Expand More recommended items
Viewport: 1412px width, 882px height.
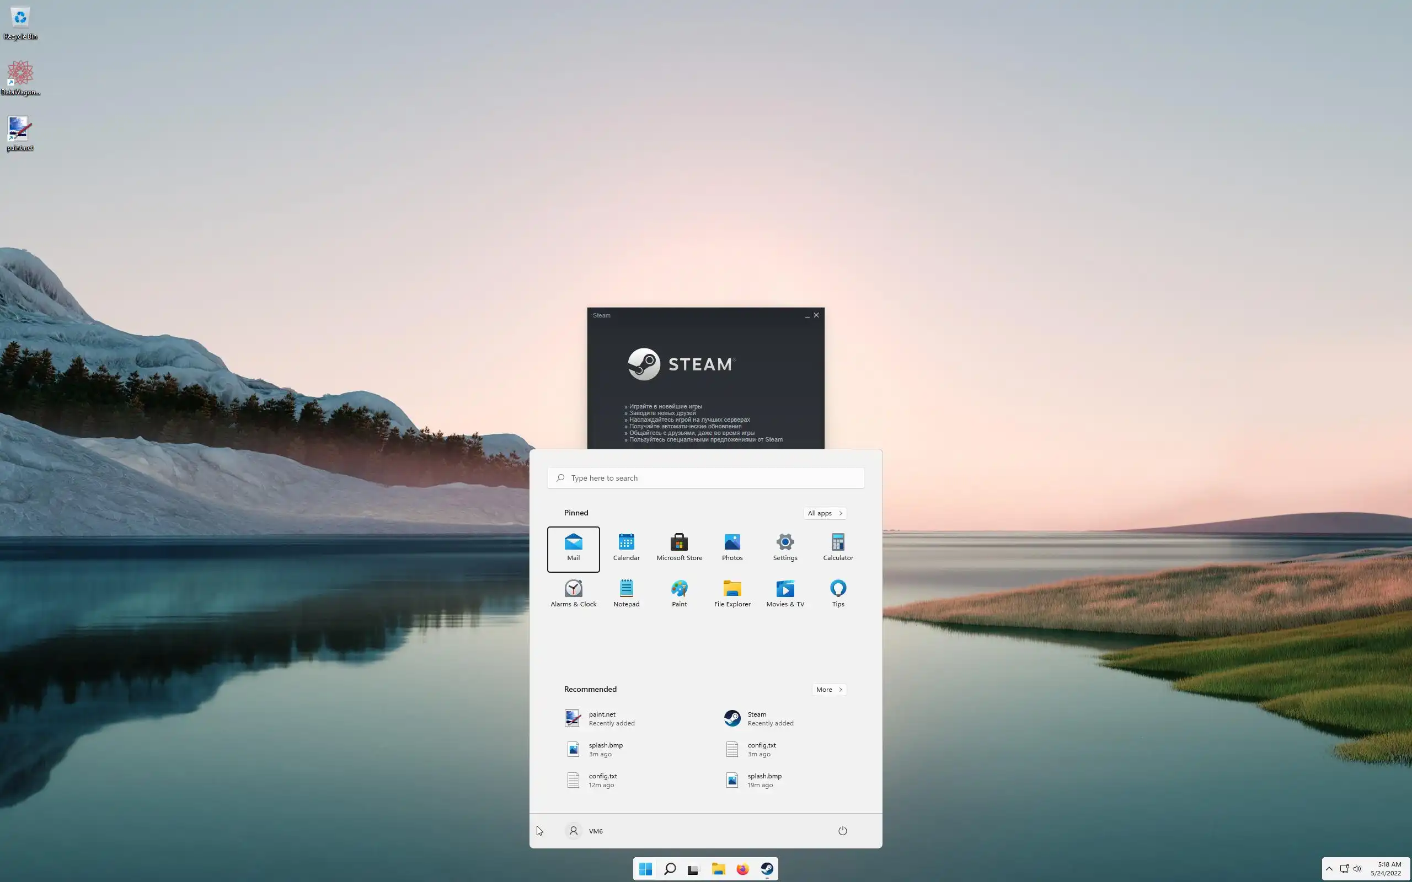[x=828, y=689]
